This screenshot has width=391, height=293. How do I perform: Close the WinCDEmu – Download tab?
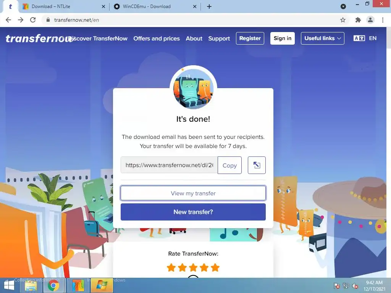point(195,6)
